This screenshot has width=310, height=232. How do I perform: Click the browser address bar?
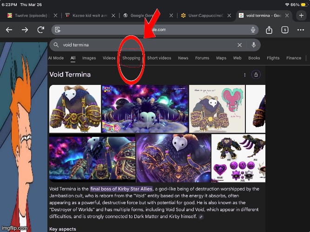[x=155, y=30]
